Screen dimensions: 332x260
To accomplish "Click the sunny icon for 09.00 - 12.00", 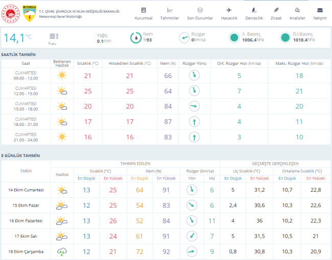I will click(62, 75).
